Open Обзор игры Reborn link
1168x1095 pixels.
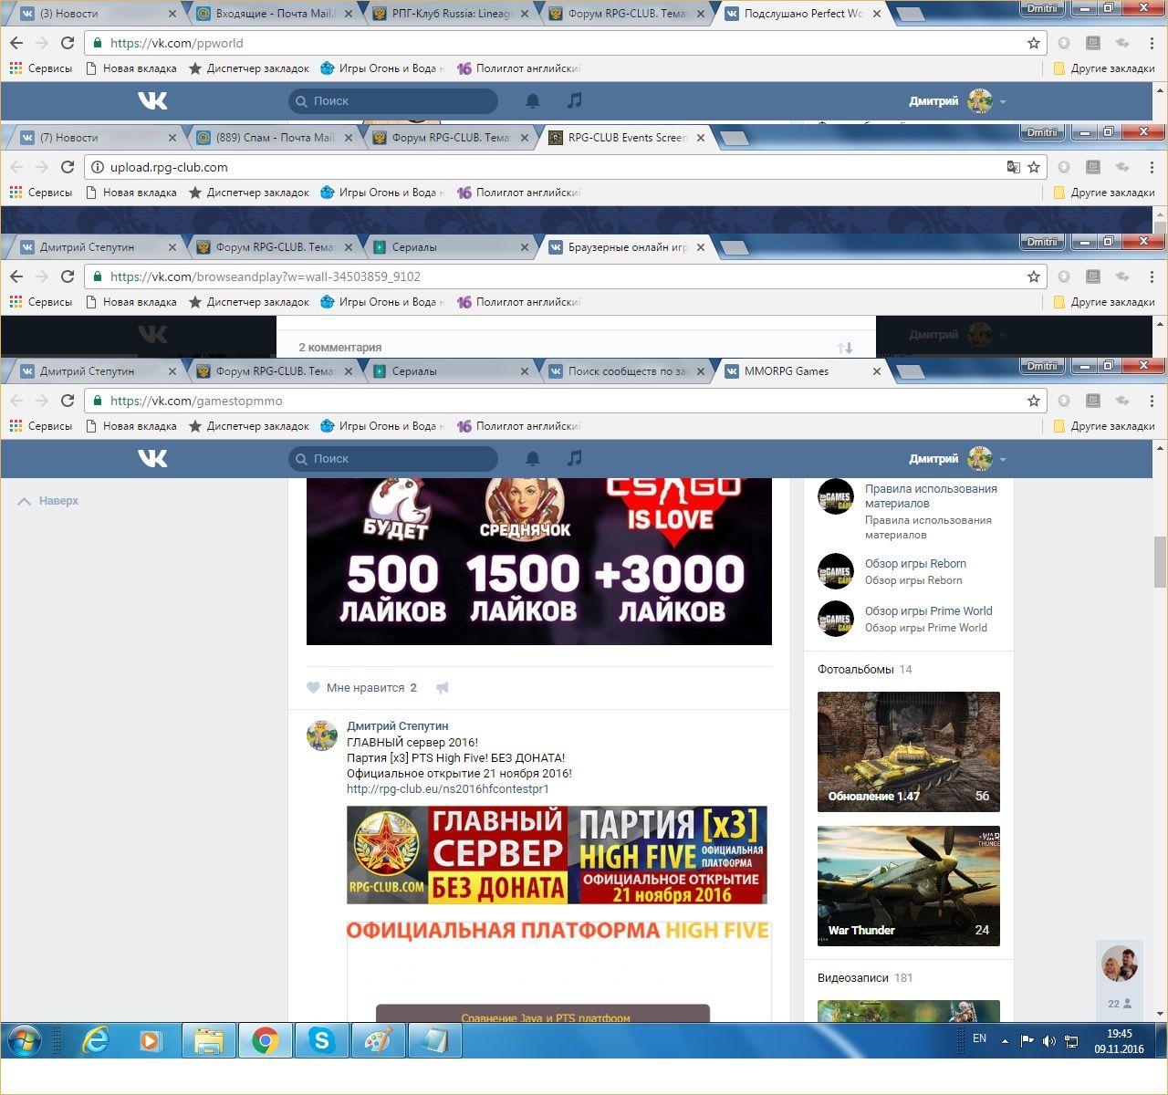915,564
